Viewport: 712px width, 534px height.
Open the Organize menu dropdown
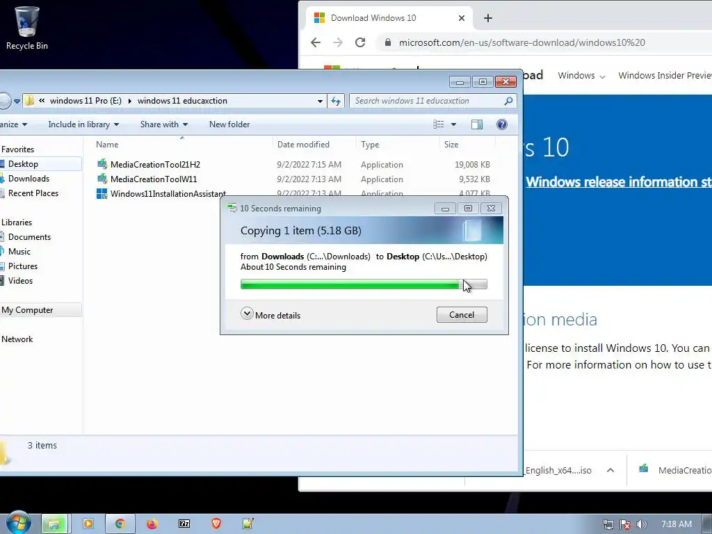pyautogui.click(x=13, y=124)
